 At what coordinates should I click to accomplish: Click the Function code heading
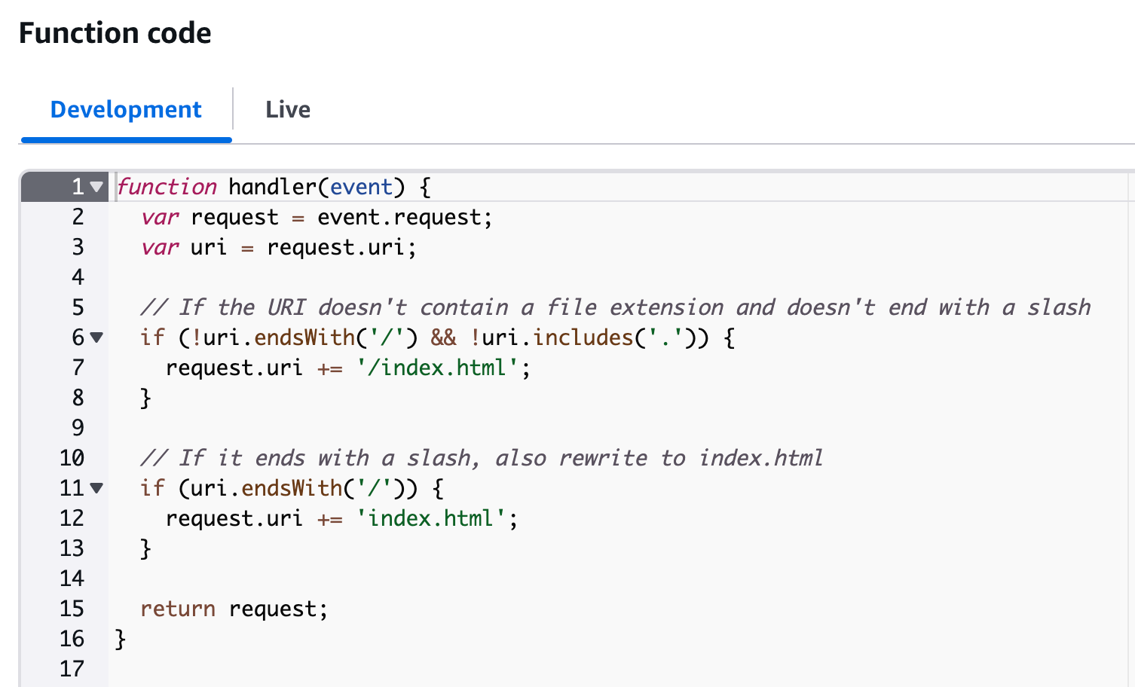tap(115, 32)
